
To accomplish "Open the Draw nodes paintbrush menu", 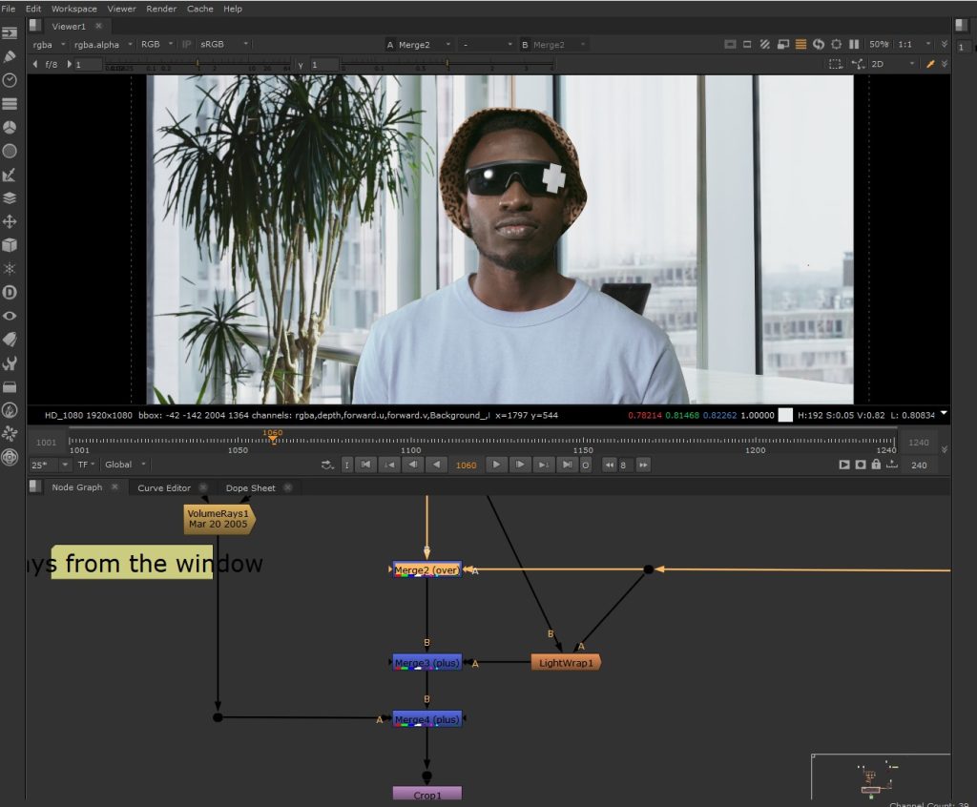I will pyautogui.click(x=10, y=56).
